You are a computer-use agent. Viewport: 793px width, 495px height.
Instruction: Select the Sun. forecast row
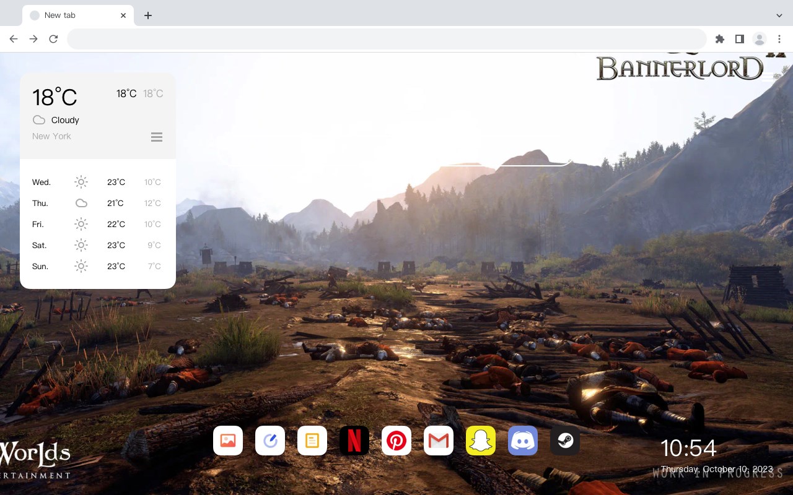tap(98, 266)
